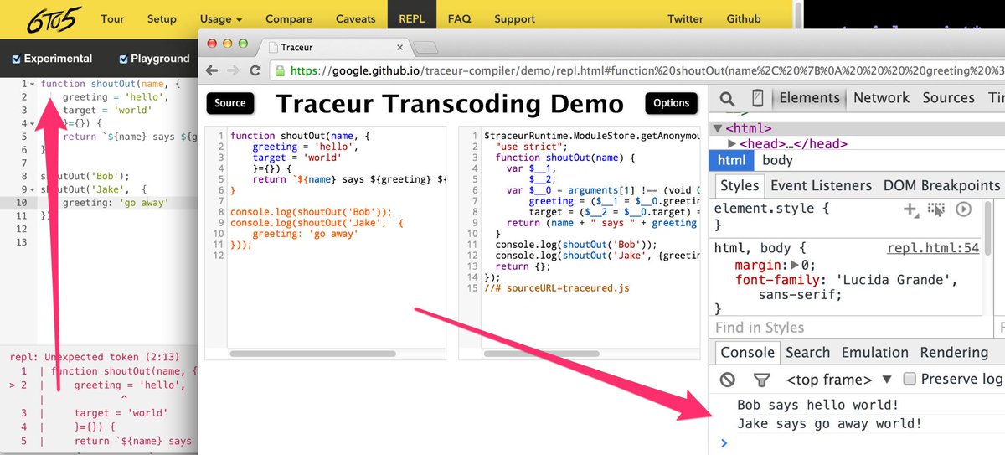Toggle the Experimental checkbox

(x=17, y=59)
